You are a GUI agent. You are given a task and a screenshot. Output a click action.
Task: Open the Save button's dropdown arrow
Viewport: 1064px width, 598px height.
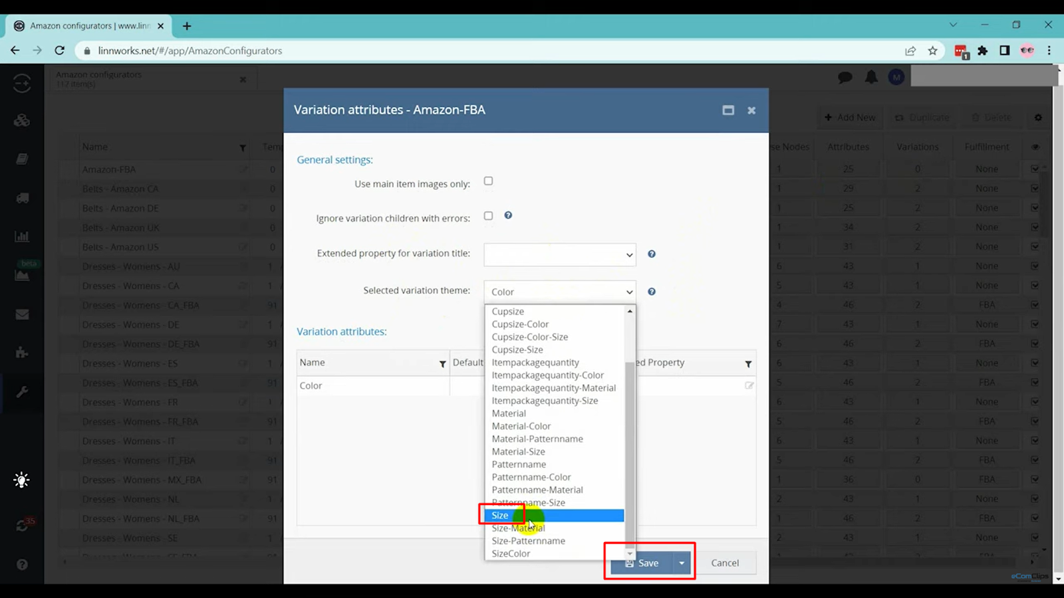682,563
